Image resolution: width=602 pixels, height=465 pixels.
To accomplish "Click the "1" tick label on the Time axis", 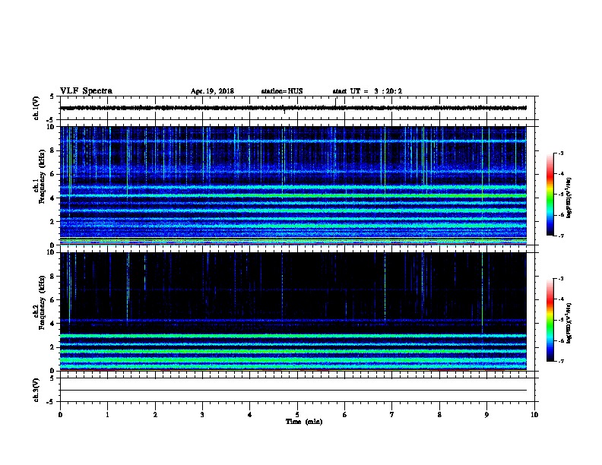I will click(107, 415).
